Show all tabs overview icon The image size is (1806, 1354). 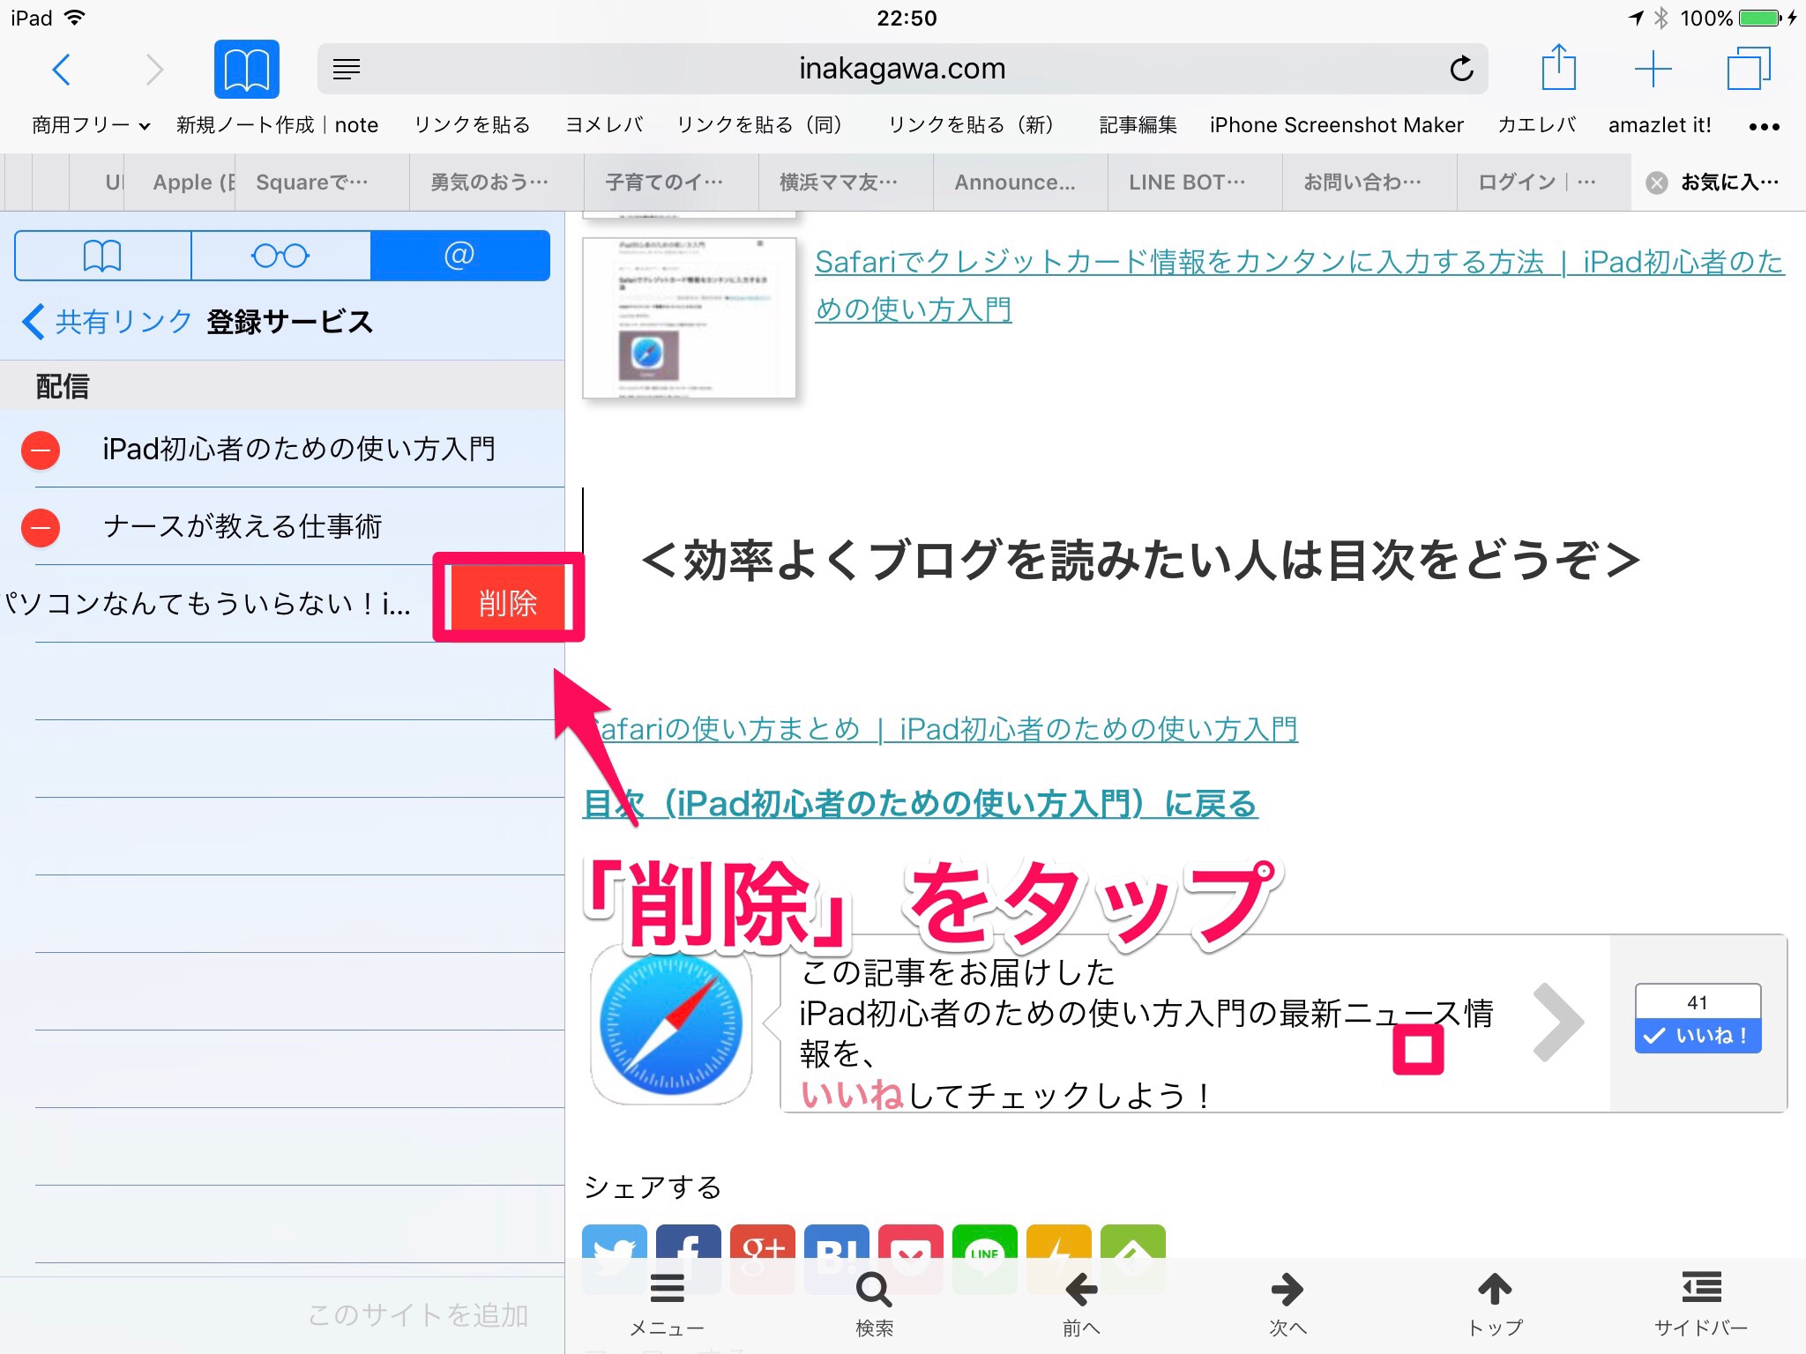point(1748,69)
